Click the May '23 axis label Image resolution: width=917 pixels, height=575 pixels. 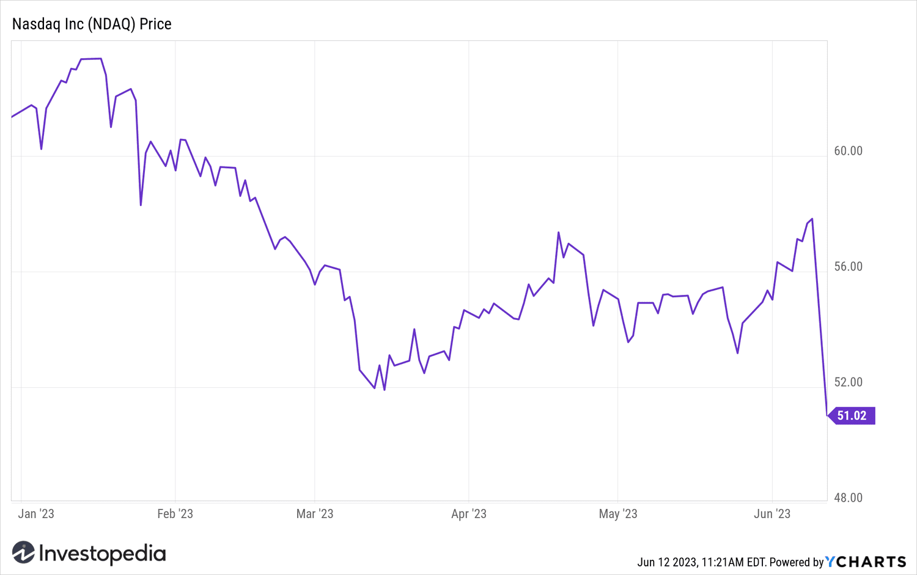618,514
